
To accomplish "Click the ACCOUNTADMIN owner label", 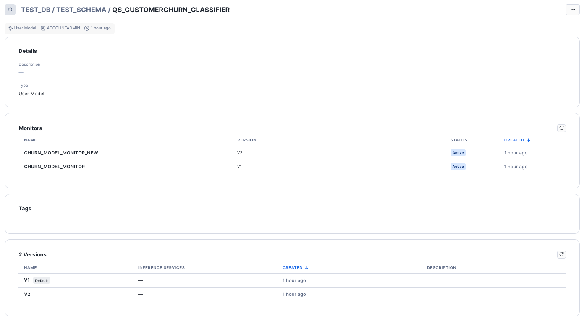I will tap(63, 28).
